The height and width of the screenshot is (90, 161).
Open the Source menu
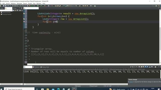point(8,3)
